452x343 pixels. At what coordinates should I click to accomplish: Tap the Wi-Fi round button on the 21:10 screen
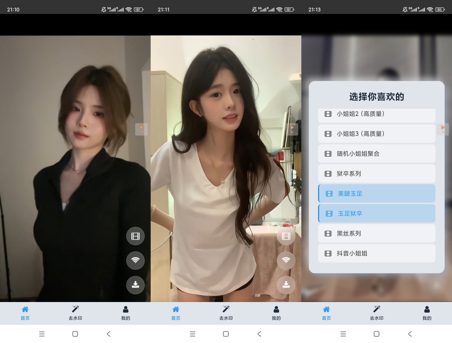coord(135,260)
